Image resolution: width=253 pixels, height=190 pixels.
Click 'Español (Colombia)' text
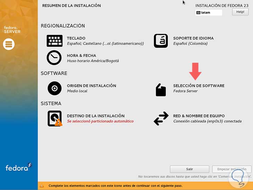(190, 44)
